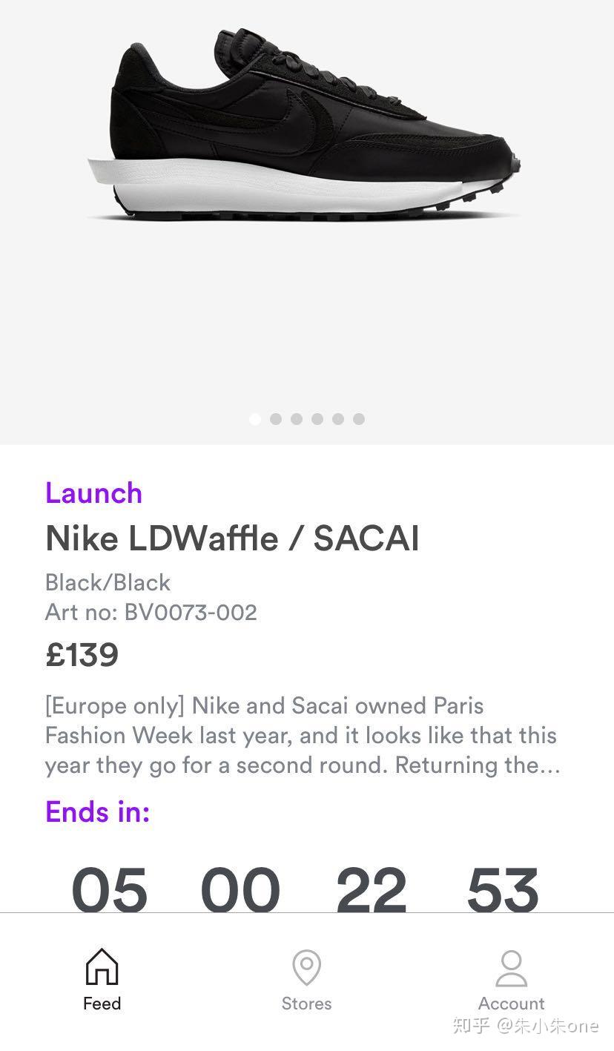
Task: Open the Feed tab house icon
Action: tap(102, 968)
